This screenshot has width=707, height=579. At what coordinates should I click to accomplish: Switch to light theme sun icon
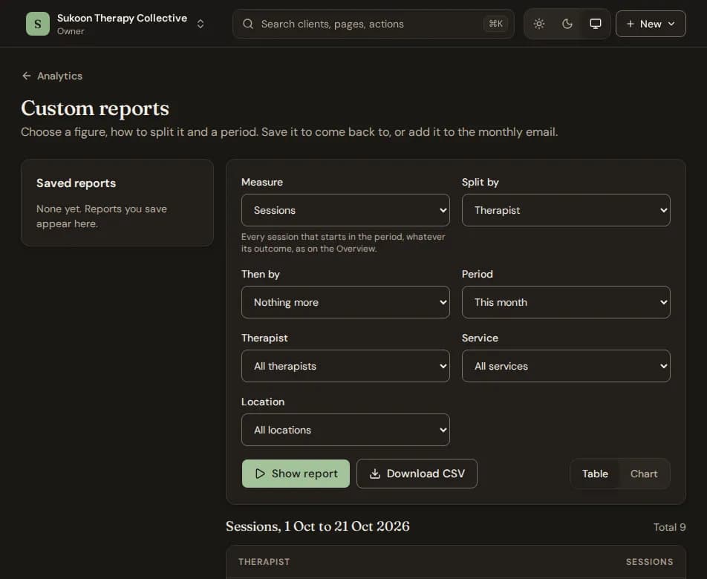click(x=539, y=24)
